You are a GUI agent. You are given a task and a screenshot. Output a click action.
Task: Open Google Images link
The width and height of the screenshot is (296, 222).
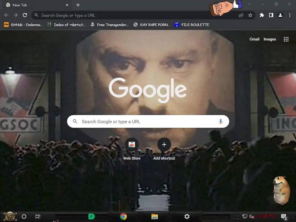click(270, 39)
